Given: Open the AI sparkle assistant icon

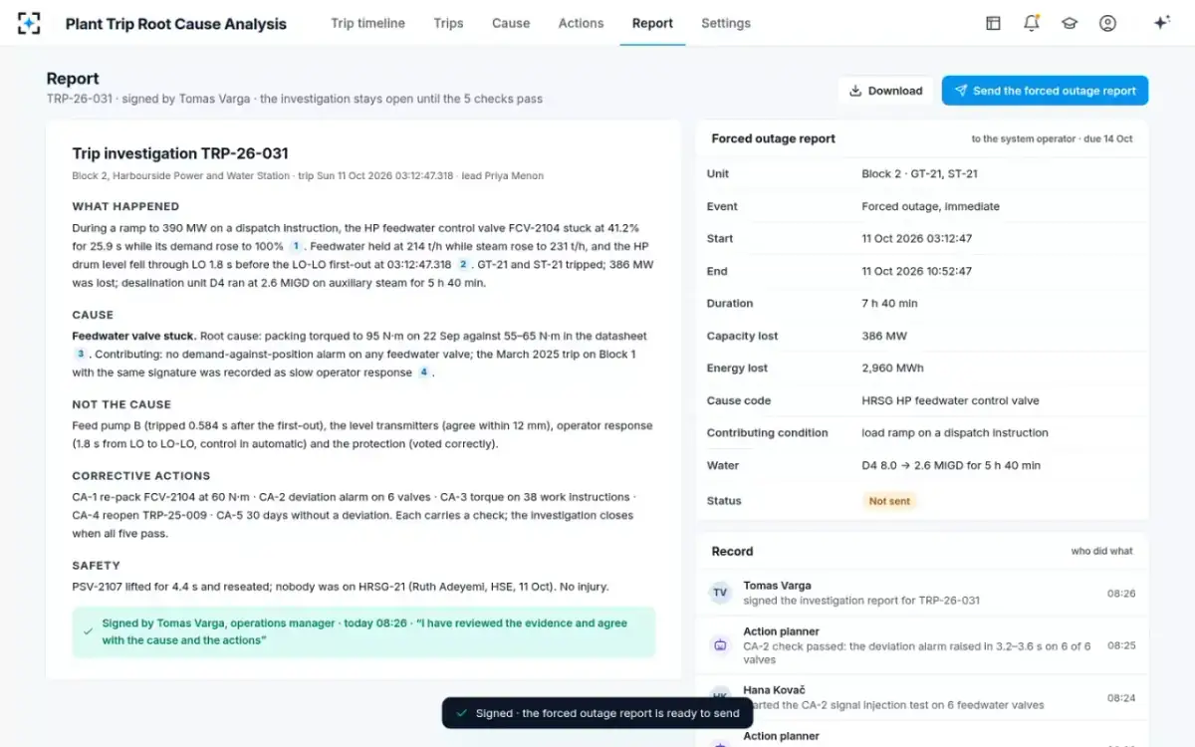Looking at the screenshot, I should click(1161, 23).
